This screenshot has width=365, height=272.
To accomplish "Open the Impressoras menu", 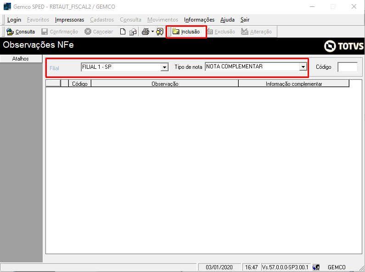I will [69, 20].
